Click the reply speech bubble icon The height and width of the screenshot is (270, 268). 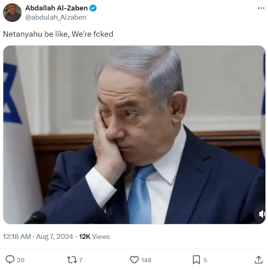click(10, 259)
